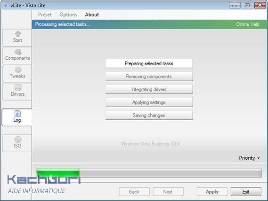This screenshot has height=201, width=268.
Task: Open the Tweaks gear icon
Action: click(x=18, y=70)
